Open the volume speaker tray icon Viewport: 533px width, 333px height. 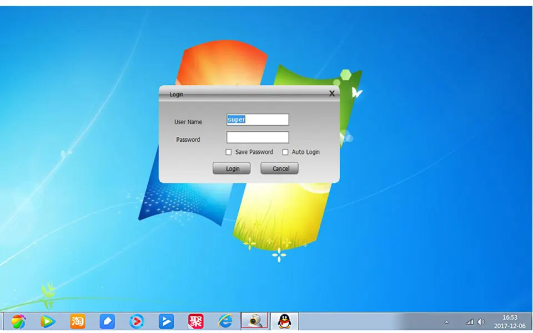click(481, 322)
